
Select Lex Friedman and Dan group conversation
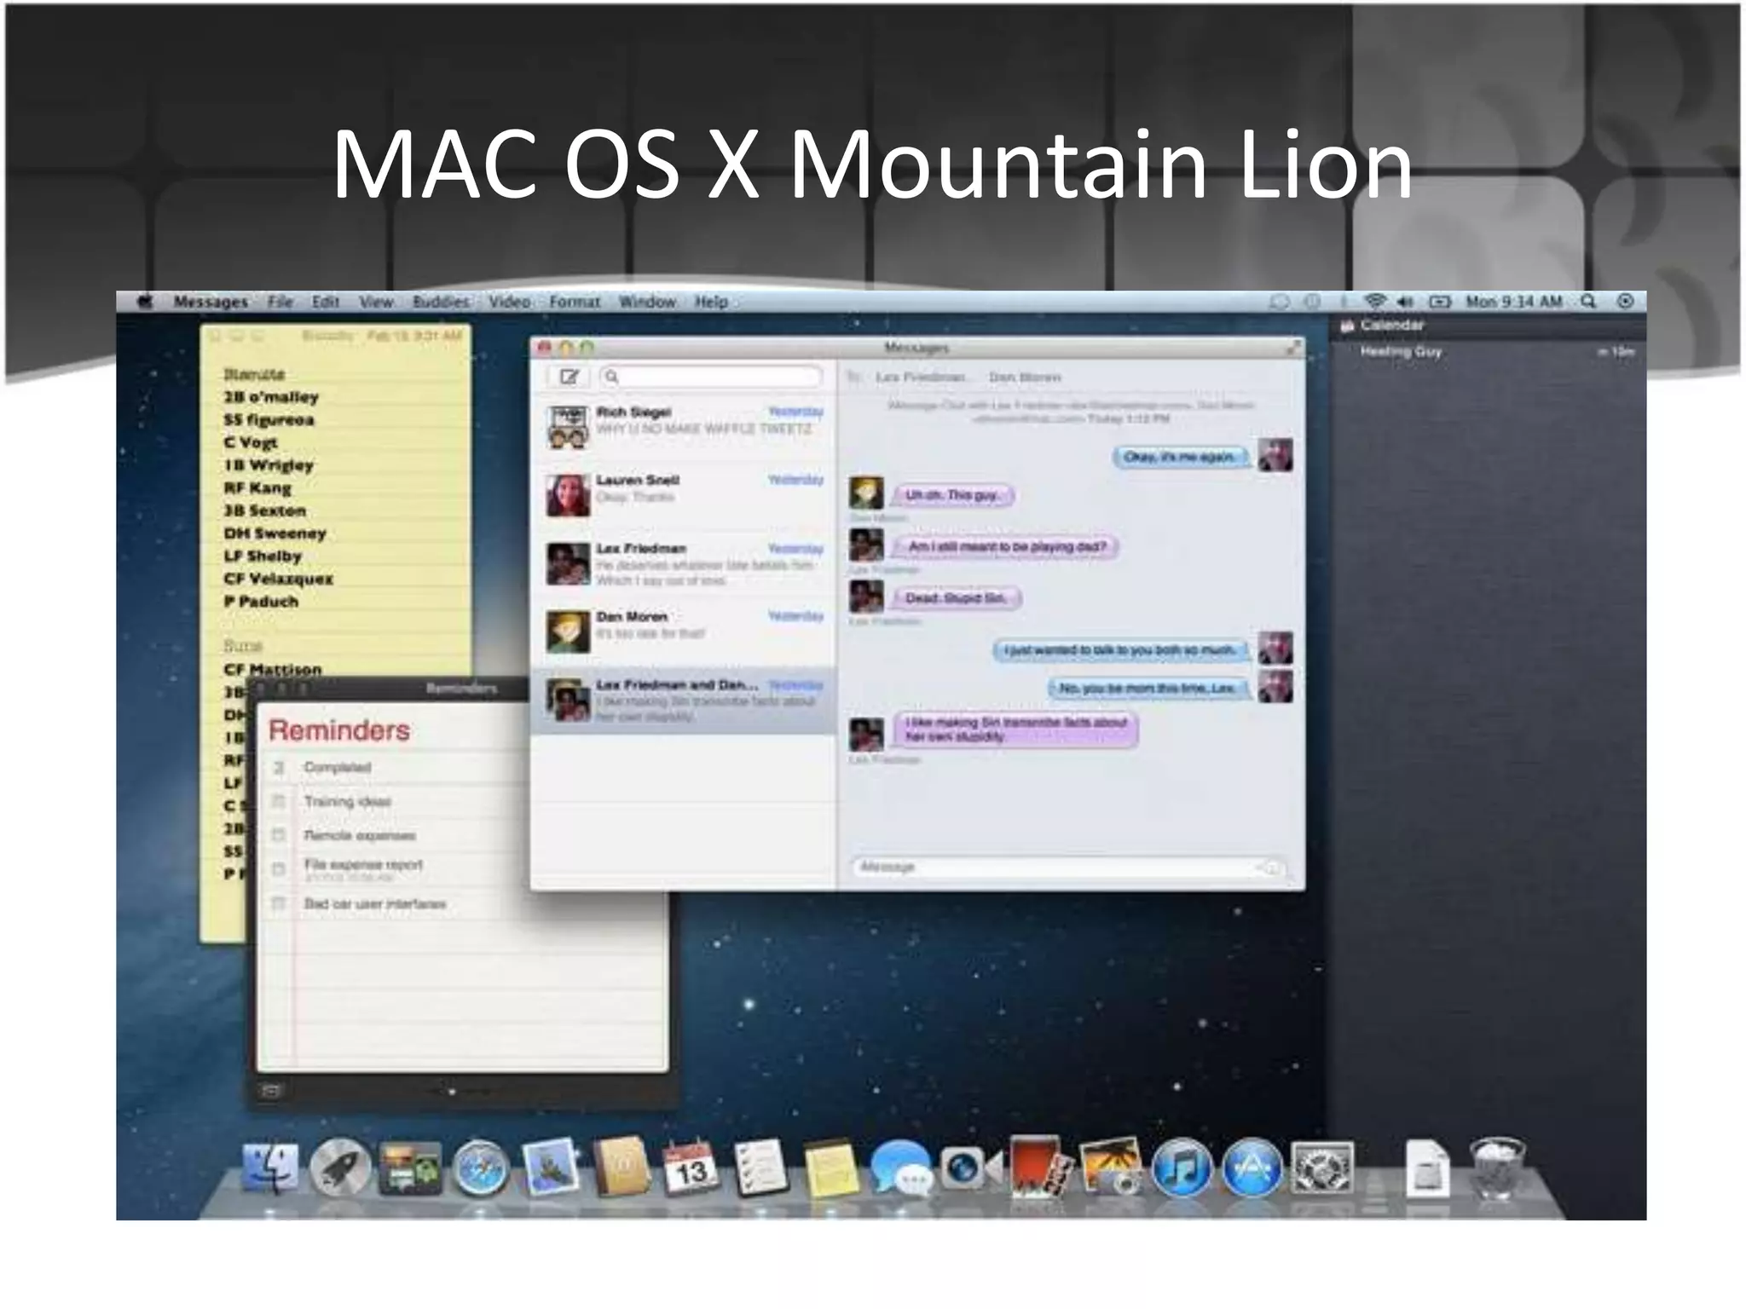(684, 700)
